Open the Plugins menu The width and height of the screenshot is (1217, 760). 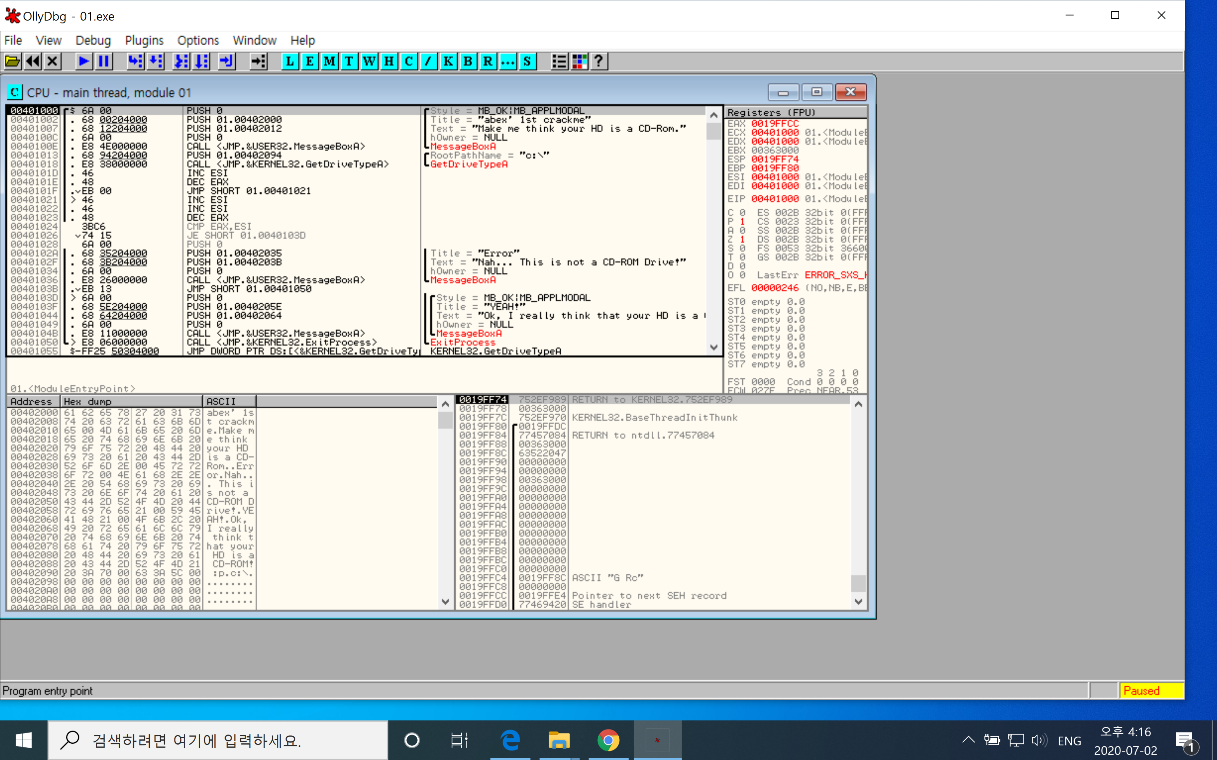click(144, 40)
